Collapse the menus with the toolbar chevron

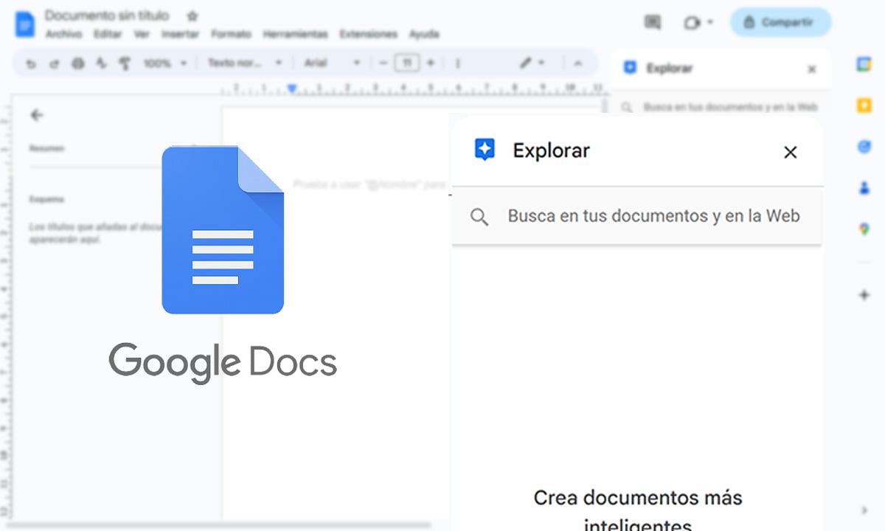[577, 63]
